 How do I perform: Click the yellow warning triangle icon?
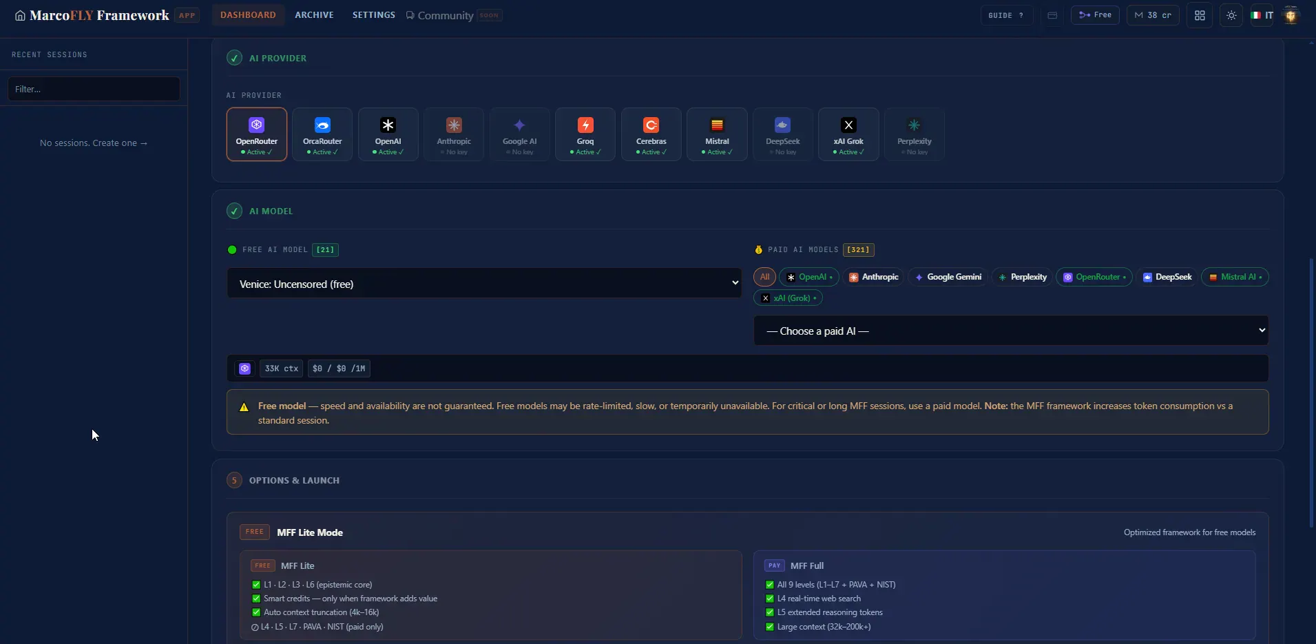(244, 407)
